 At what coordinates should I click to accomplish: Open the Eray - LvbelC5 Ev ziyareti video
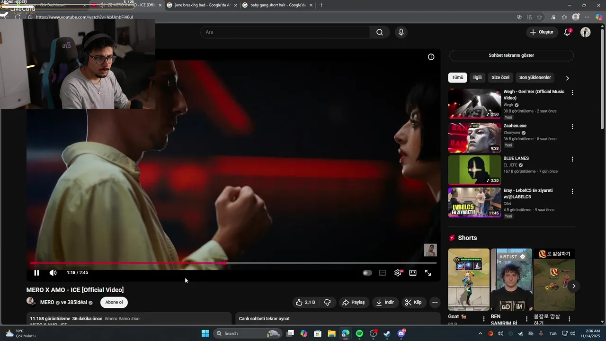click(474, 203)
